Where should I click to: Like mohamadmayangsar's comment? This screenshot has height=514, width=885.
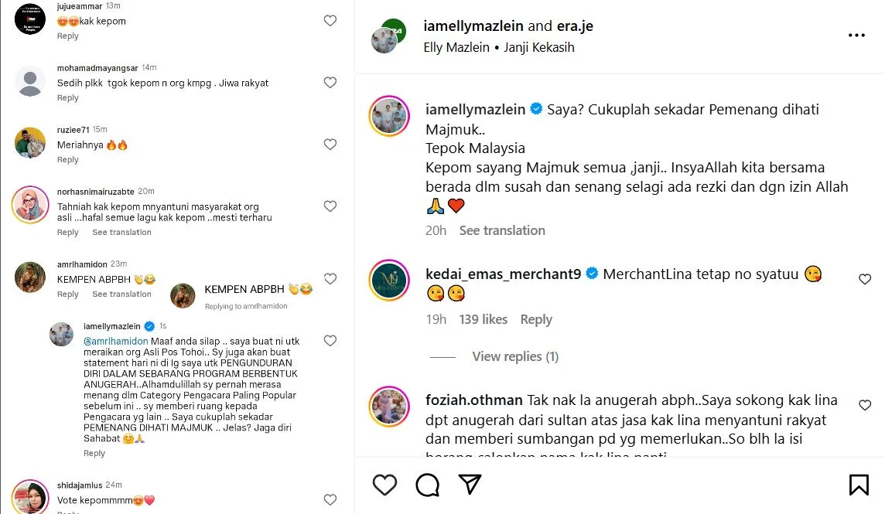pyautogui.click(x=330, y=83)
